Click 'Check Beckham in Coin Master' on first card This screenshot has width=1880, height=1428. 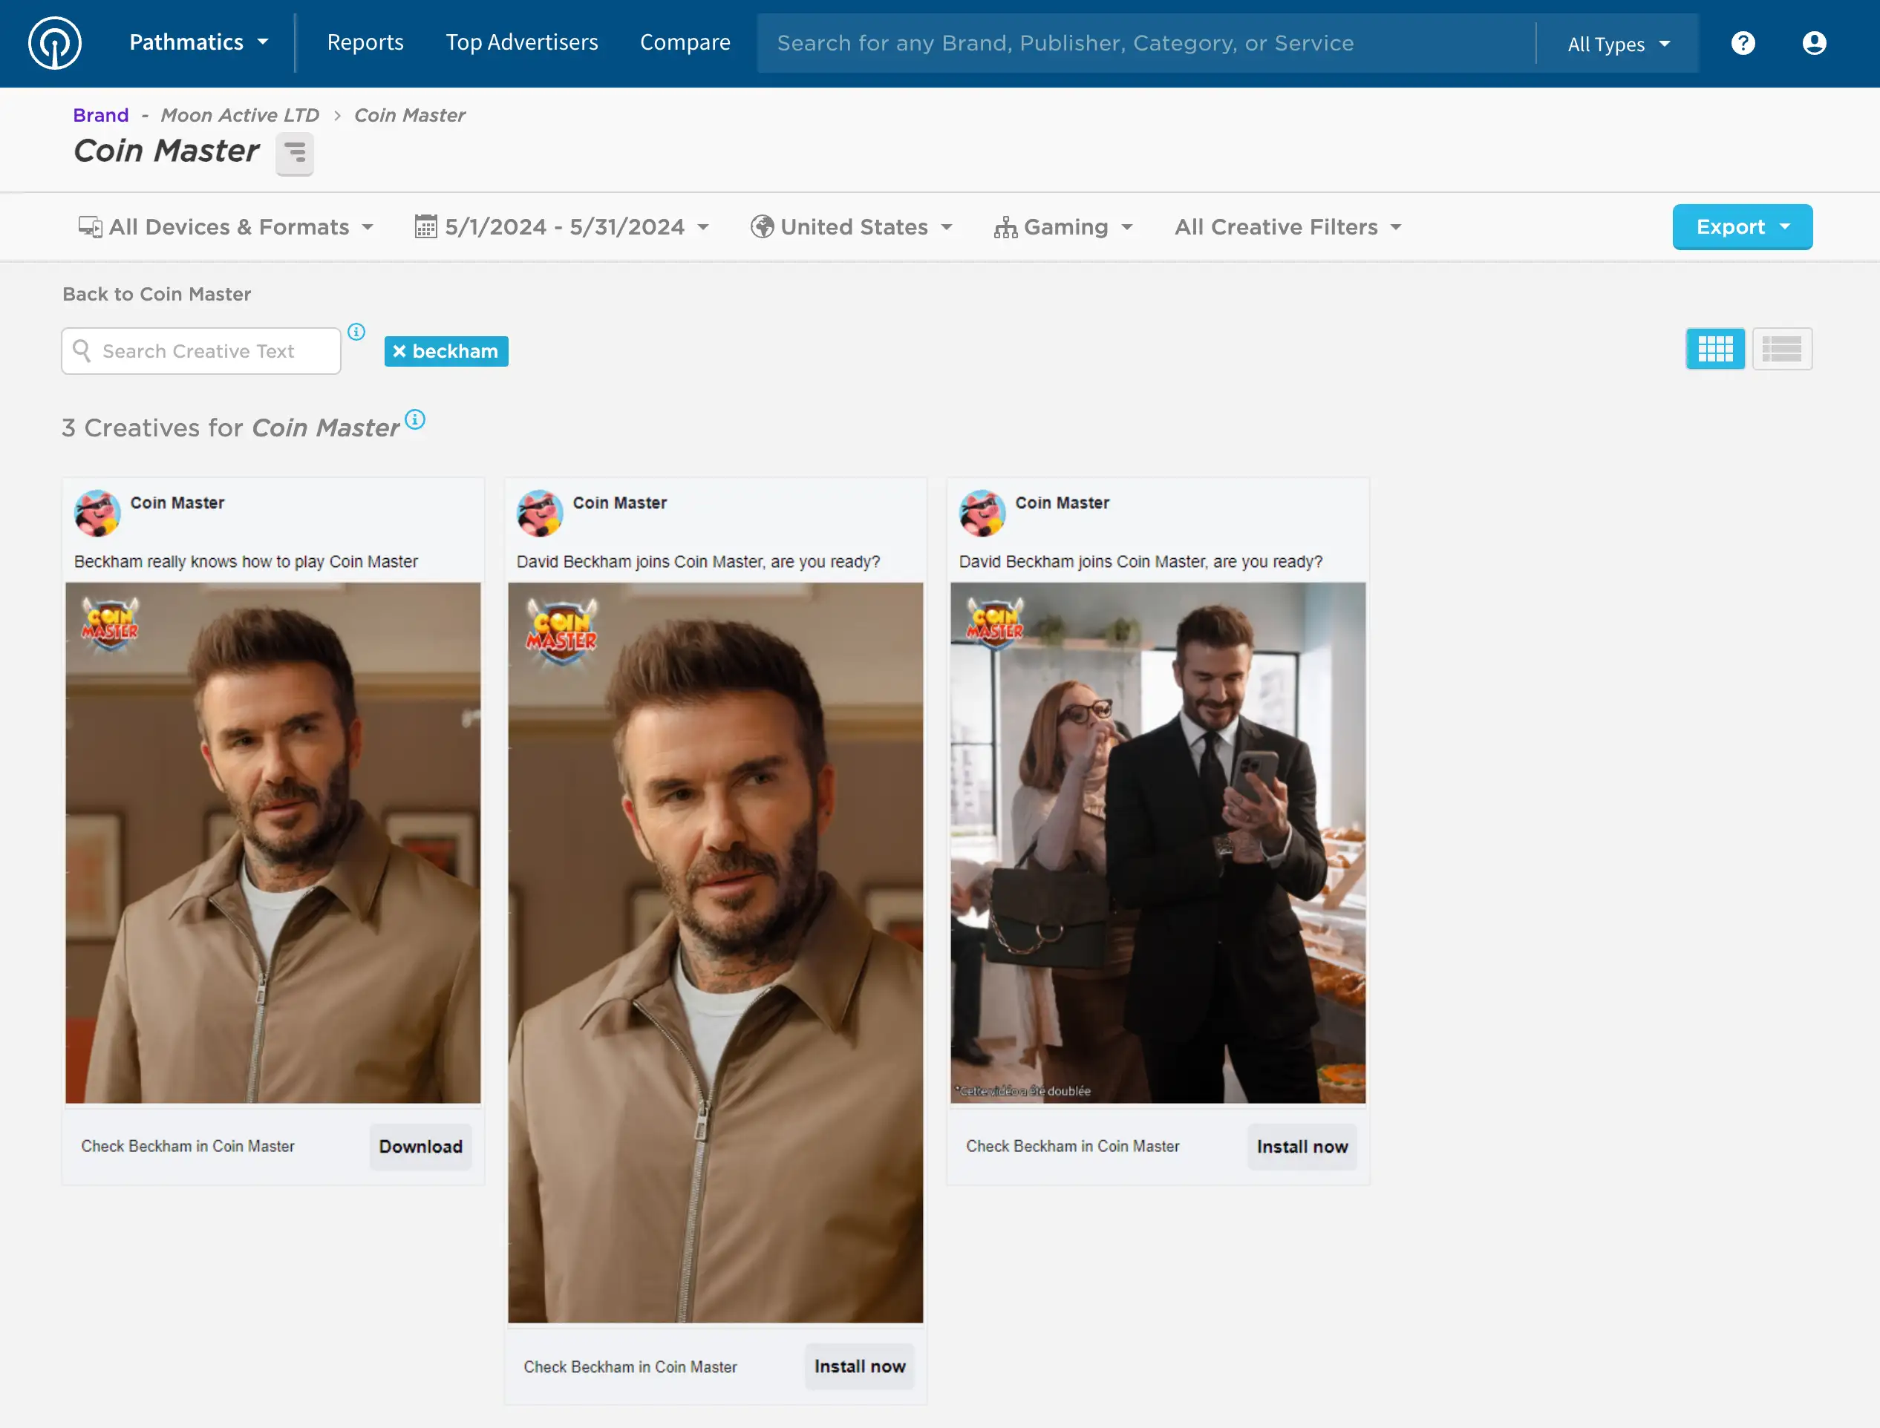point(188,1146)
